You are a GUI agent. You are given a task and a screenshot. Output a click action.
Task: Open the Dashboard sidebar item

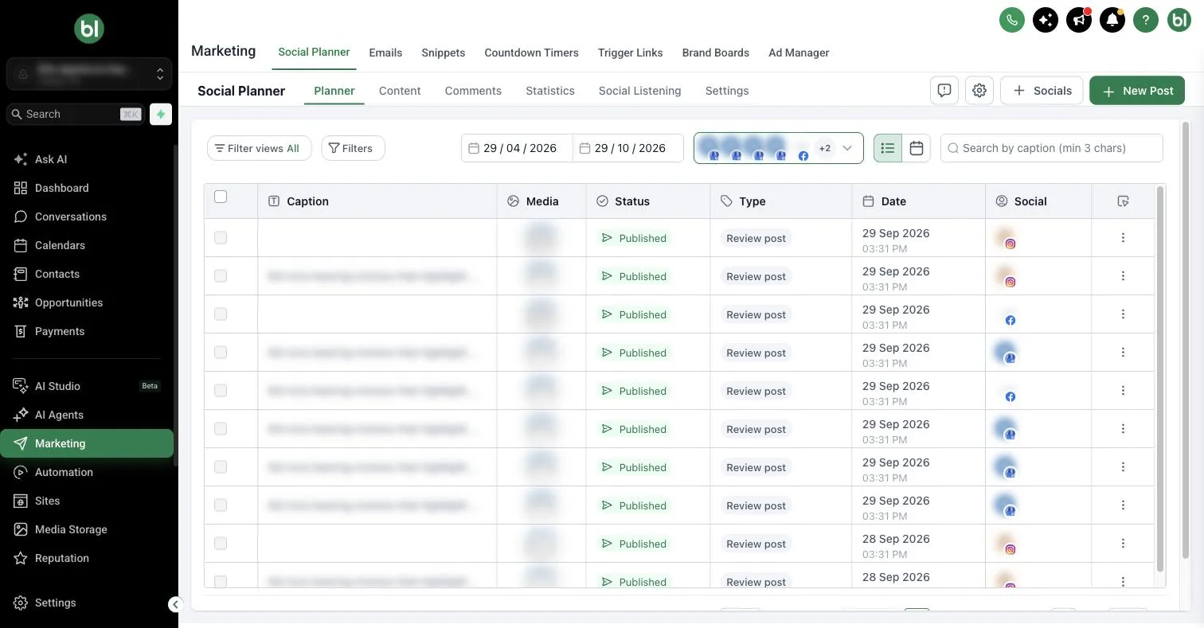click(87, 188)
